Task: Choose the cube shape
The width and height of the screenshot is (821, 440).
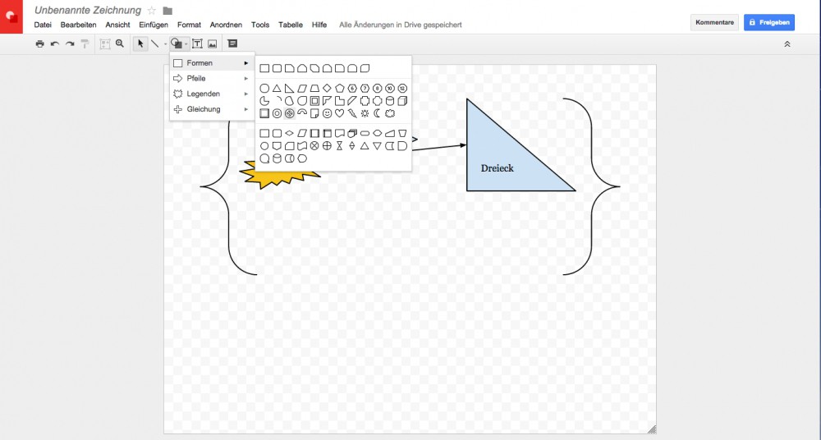Action: (x=402, y=101)
